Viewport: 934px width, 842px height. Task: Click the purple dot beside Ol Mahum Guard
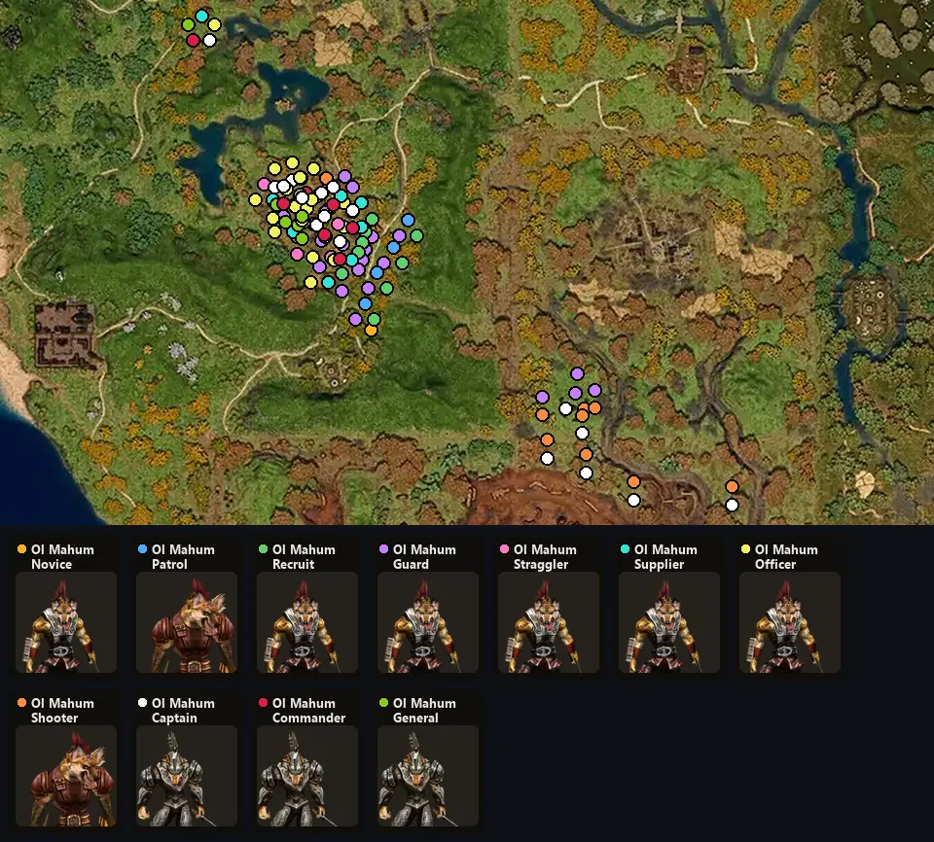pos(383,549)
